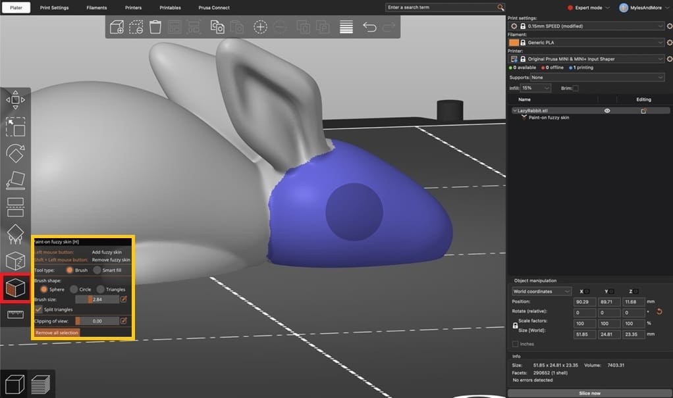Click the Redo arrow icon

389,27
